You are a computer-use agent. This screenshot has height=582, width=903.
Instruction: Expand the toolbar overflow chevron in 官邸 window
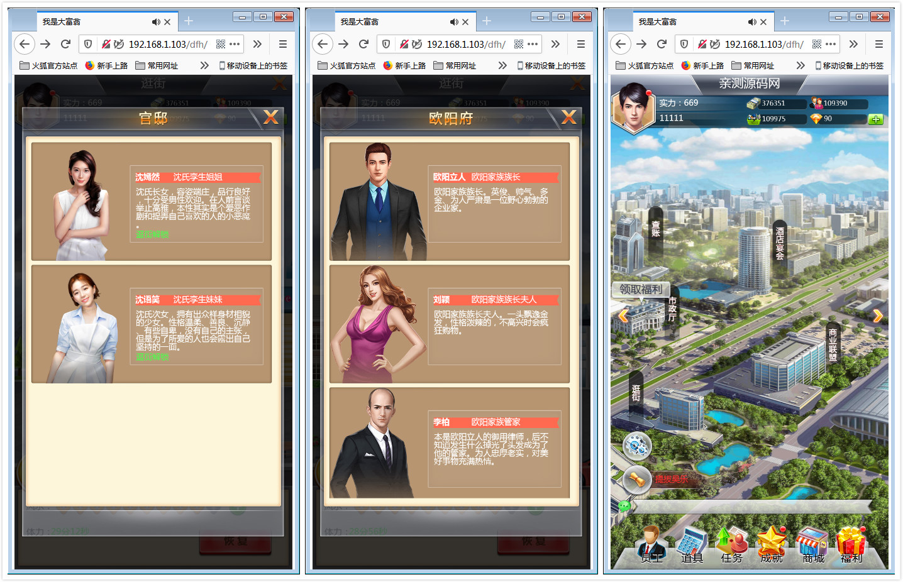pyautogui.click(x=257, y=44)
